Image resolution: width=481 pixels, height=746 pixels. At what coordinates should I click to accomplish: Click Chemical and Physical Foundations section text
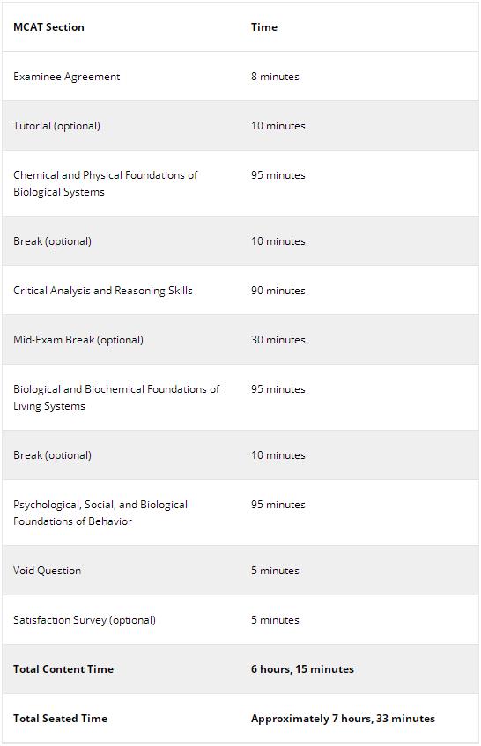point(105,183)
